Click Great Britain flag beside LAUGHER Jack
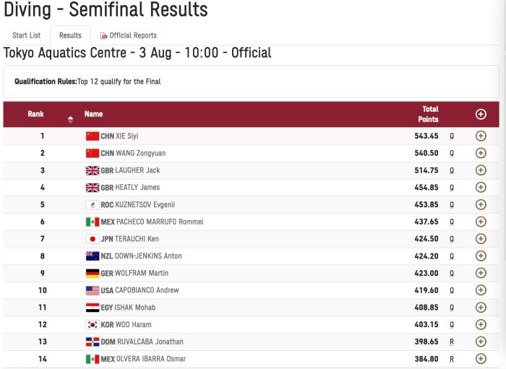This screenshot has width=506, height=369. click(x=93, y=170)
